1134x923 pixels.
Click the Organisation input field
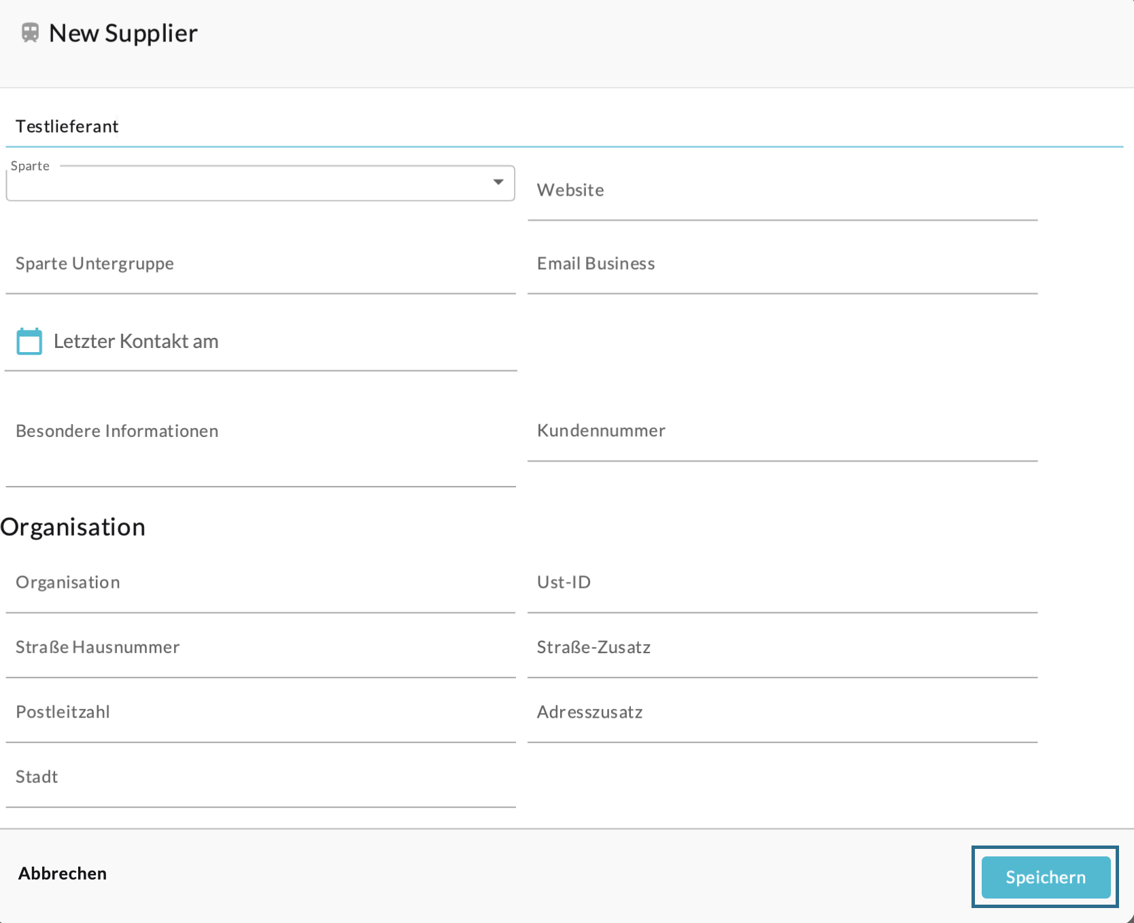click(260, 582)
